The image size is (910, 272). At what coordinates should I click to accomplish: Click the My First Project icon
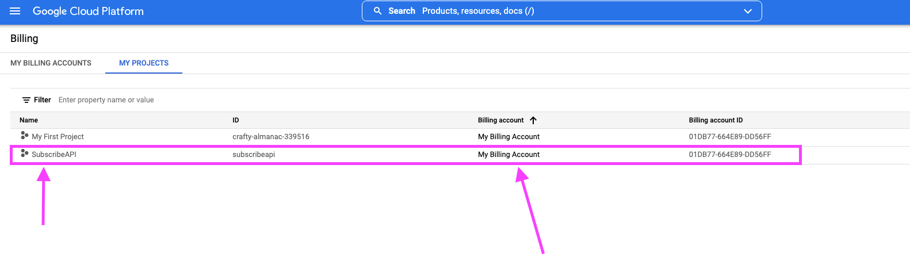24,136
